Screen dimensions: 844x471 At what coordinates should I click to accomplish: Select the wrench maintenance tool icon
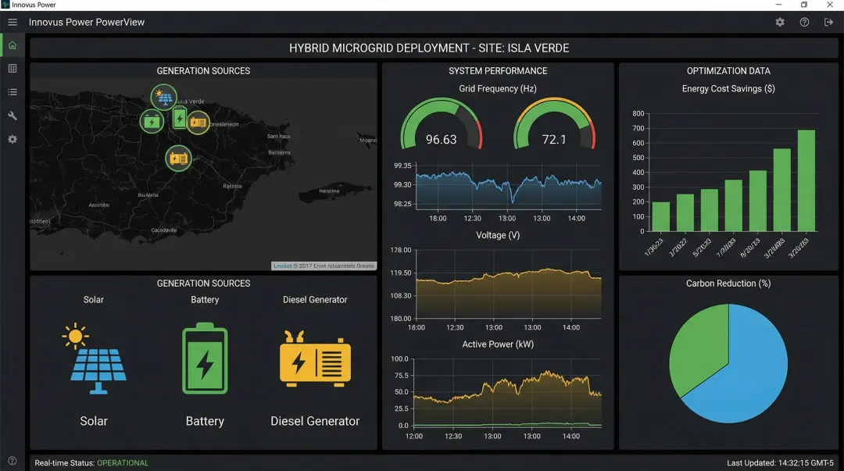13,116
